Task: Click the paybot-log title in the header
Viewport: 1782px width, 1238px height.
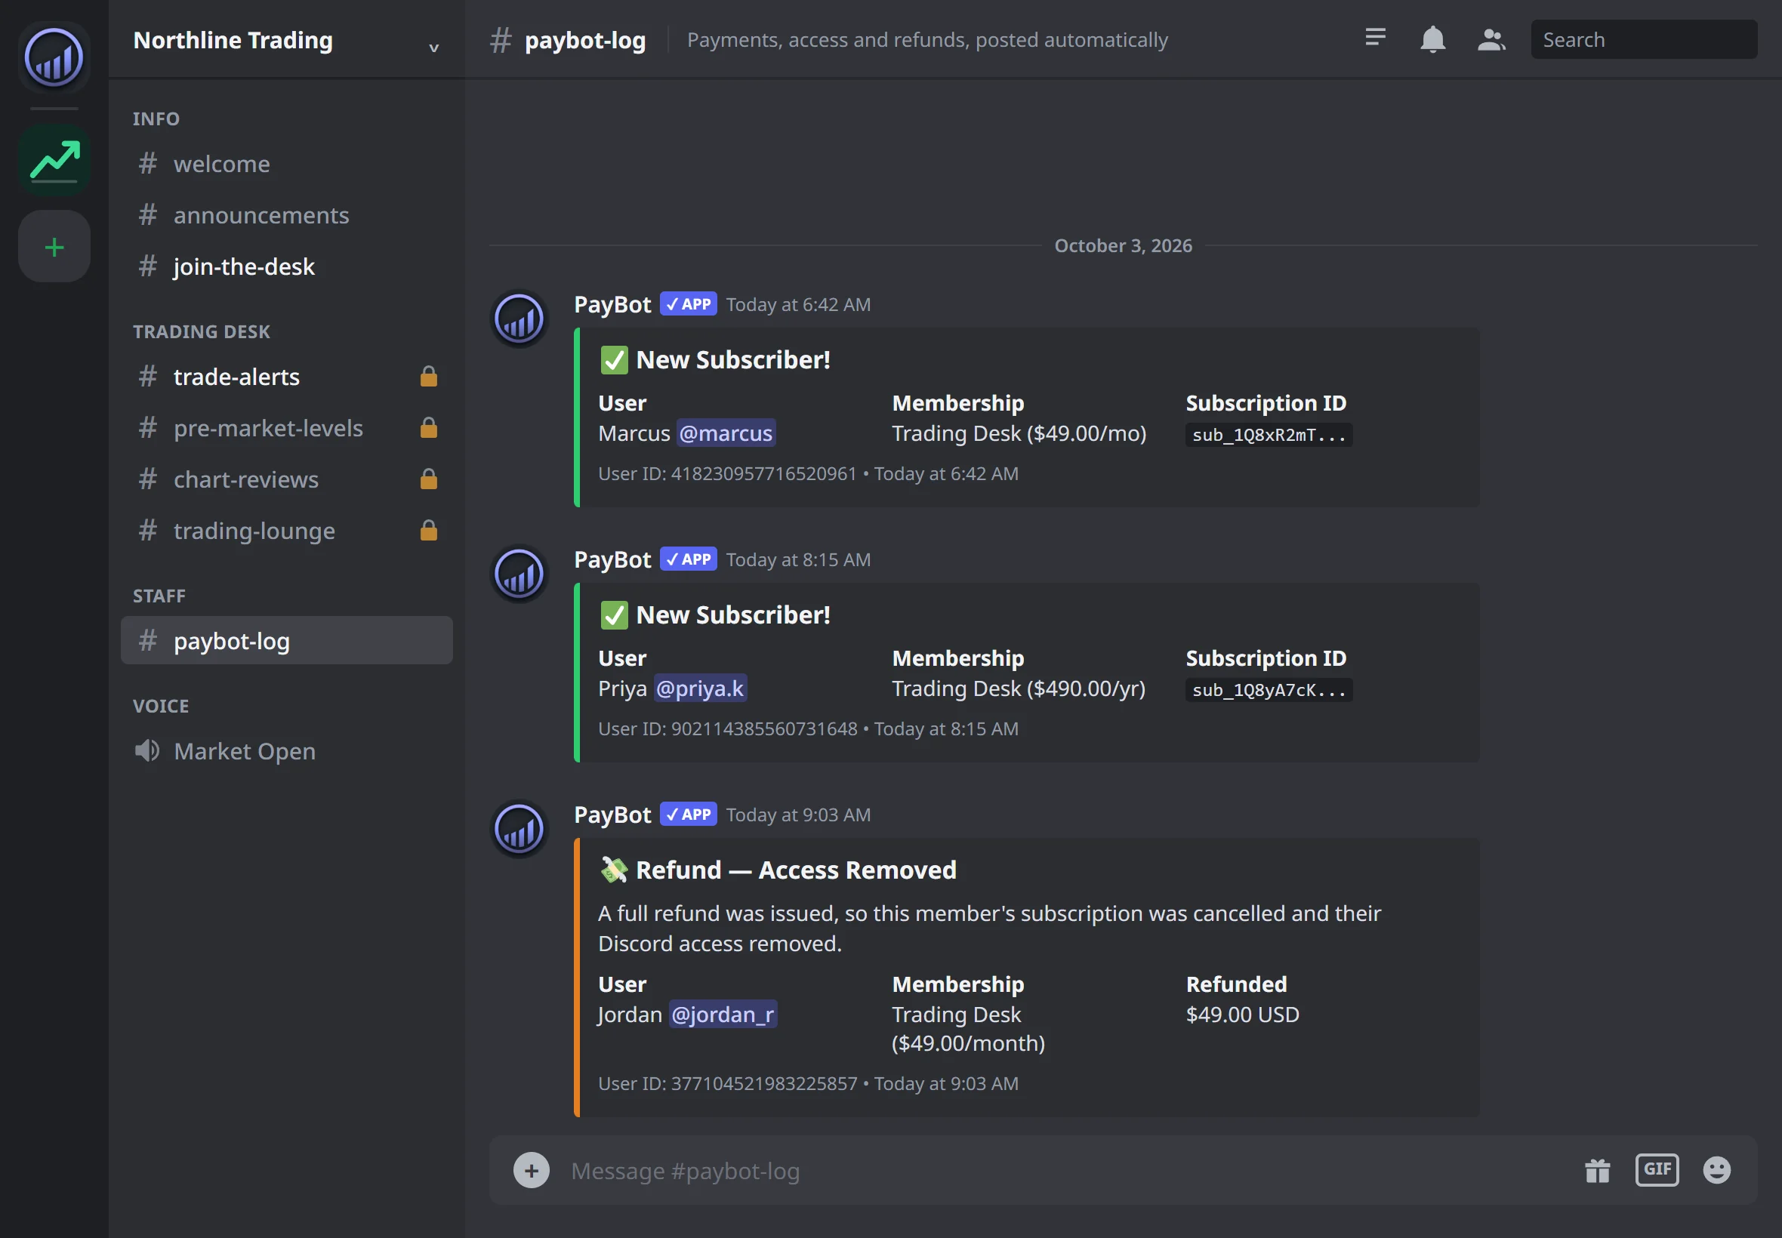Action: [585, 39]
